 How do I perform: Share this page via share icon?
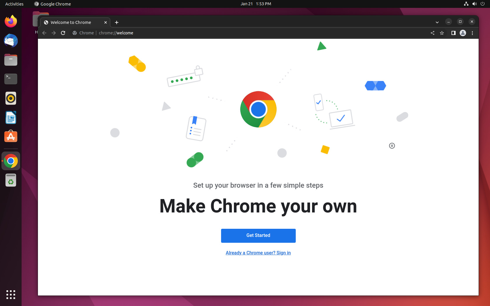tap(433, 33)
